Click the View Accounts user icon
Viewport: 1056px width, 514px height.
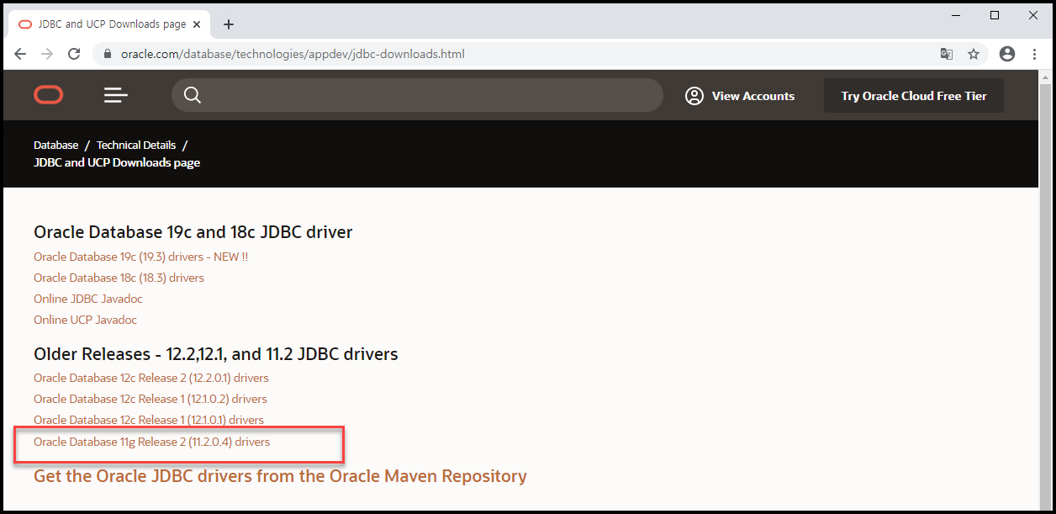[694, 96]
